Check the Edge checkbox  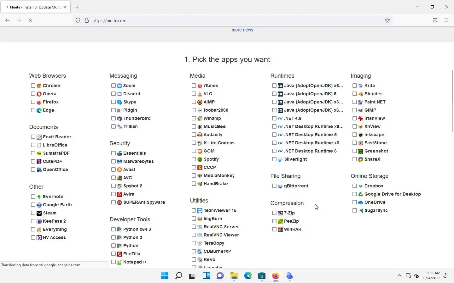[33, 110]
